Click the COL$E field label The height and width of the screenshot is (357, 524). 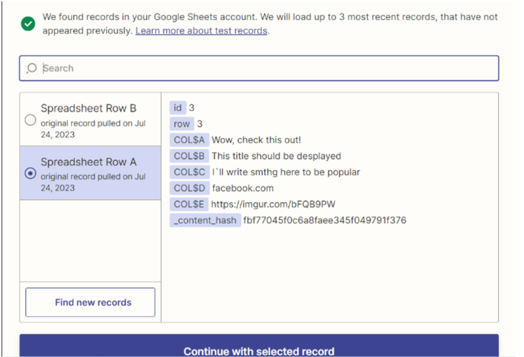189,204
